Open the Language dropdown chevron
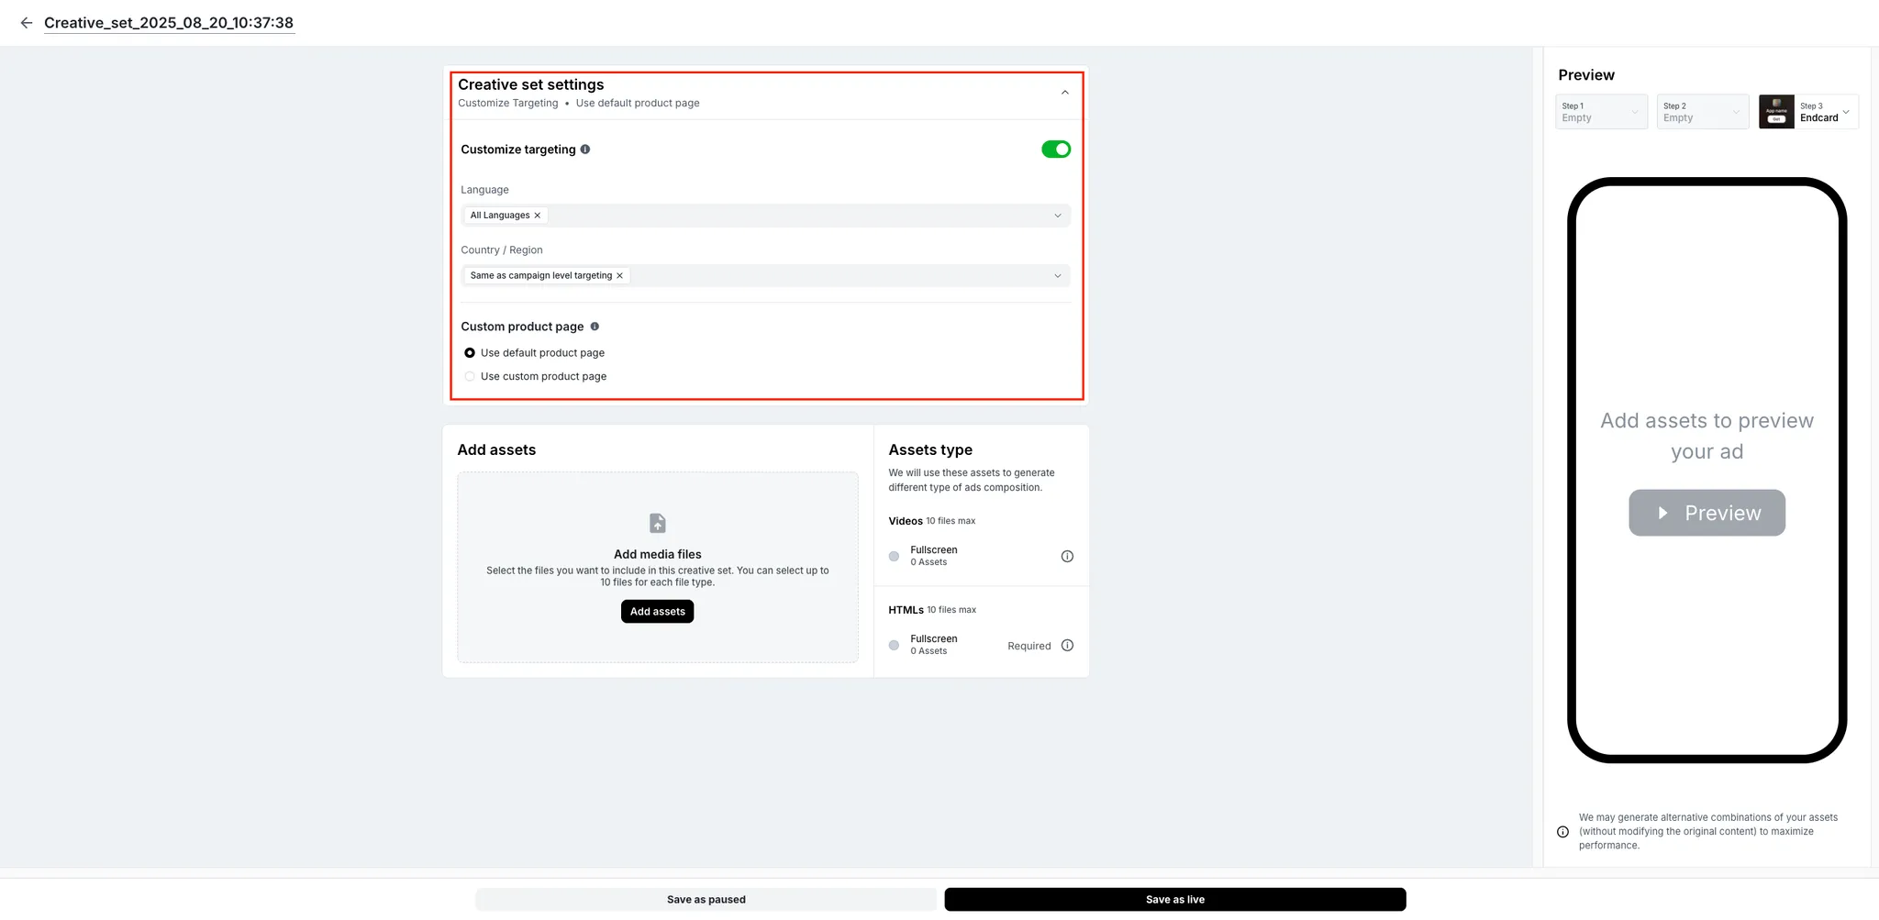 [x=1058, y=216]
